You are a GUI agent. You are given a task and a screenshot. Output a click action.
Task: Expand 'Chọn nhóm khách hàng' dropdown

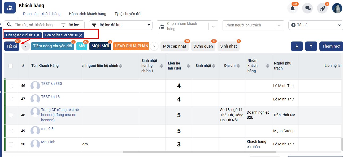(x=213, y=26)
